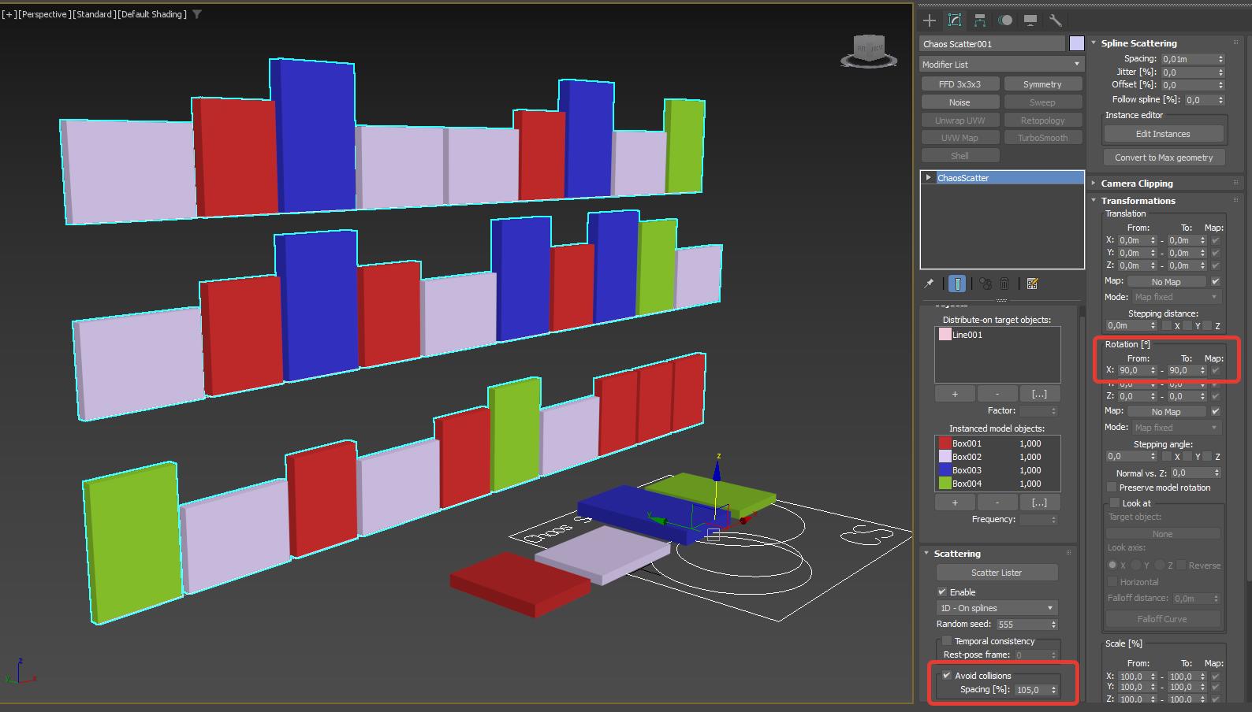
Task: Open Configure Modifier Sets icon
Action: [x=1032, y=284]
